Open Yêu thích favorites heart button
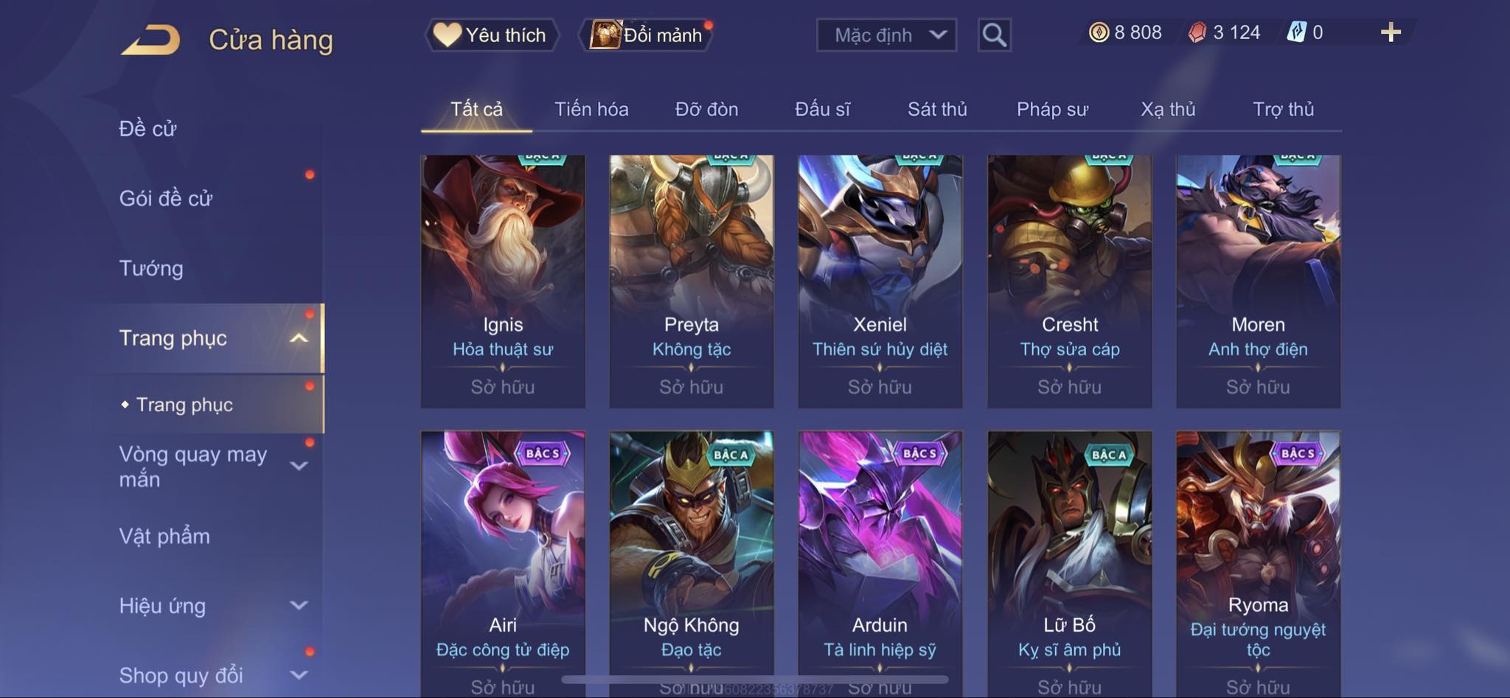The height and width of the screenshot is (698, 1510). pyautogui.click(x=491, y=35)
